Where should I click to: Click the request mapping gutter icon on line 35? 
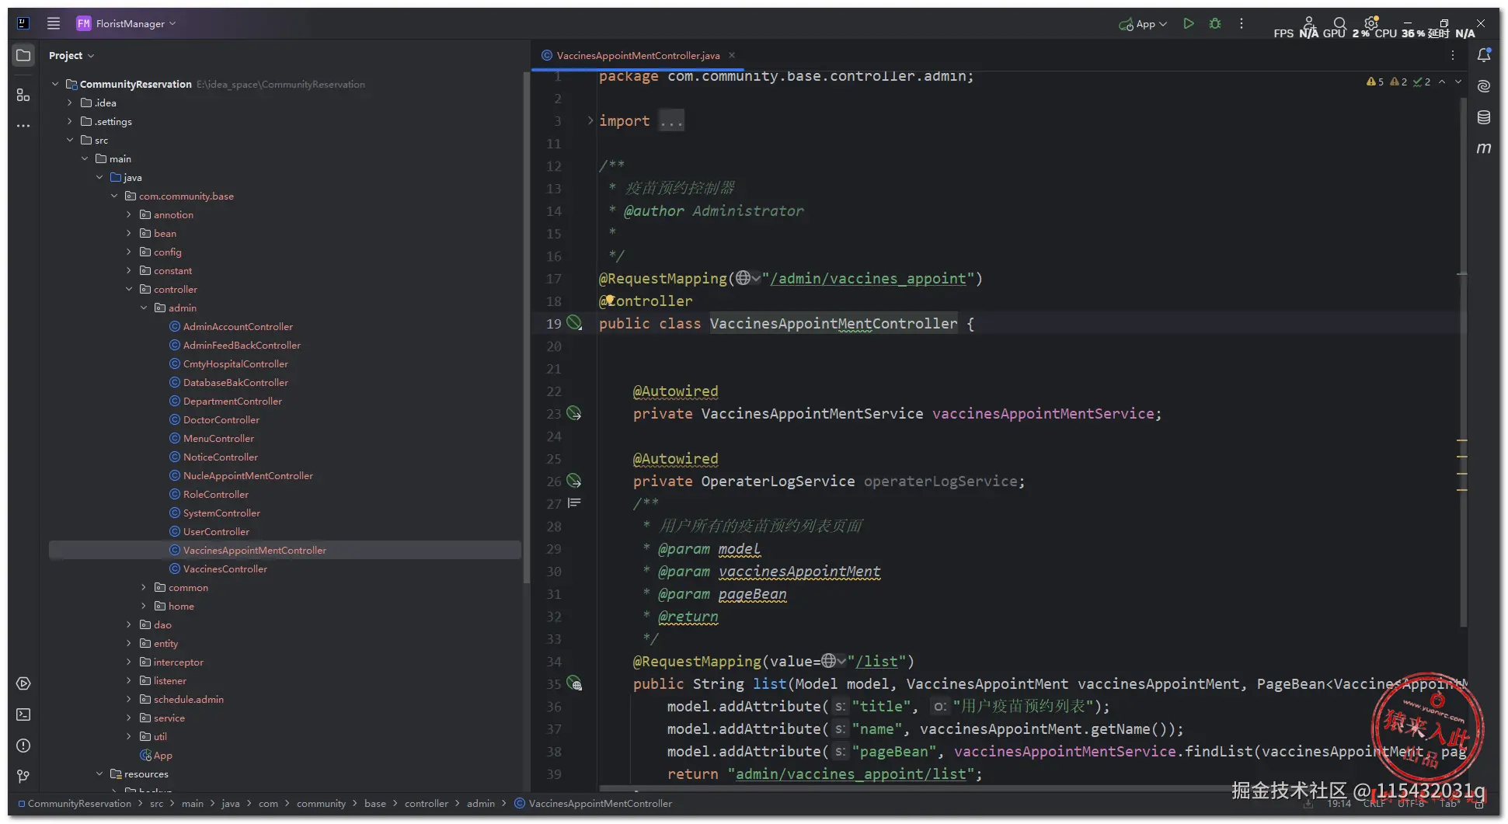pos(574,683)
